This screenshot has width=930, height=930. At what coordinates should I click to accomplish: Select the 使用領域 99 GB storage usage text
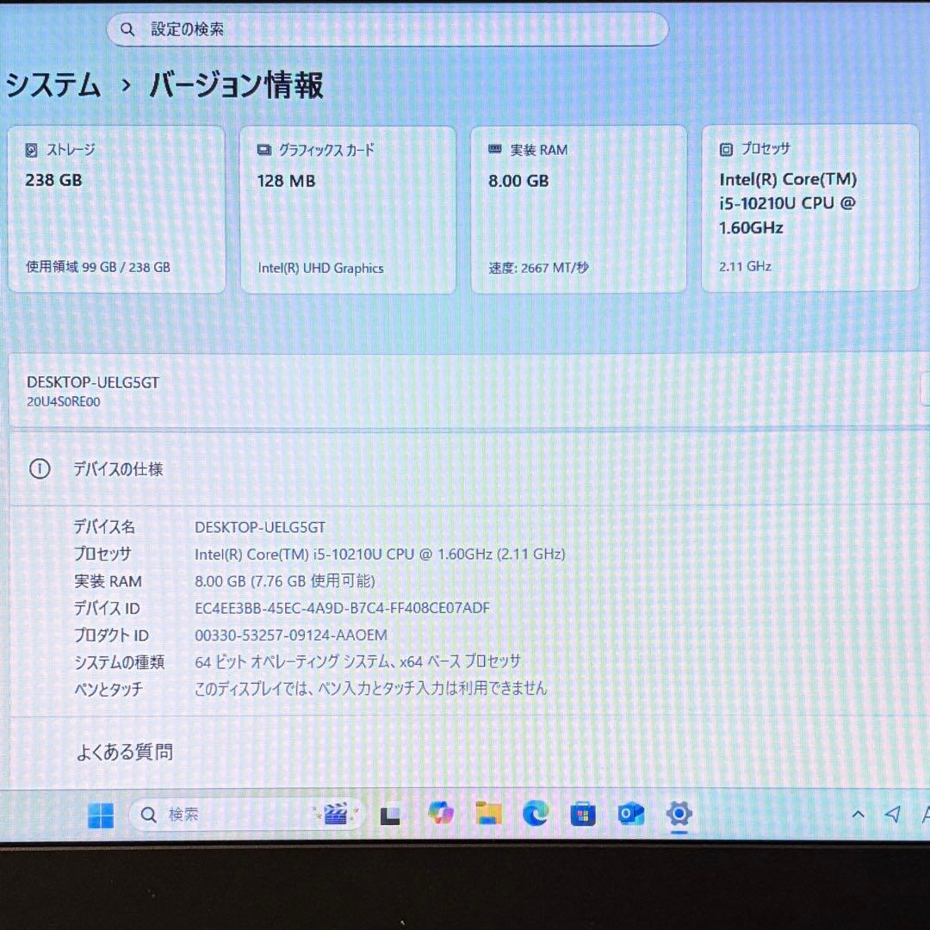[x=98, y=267]
